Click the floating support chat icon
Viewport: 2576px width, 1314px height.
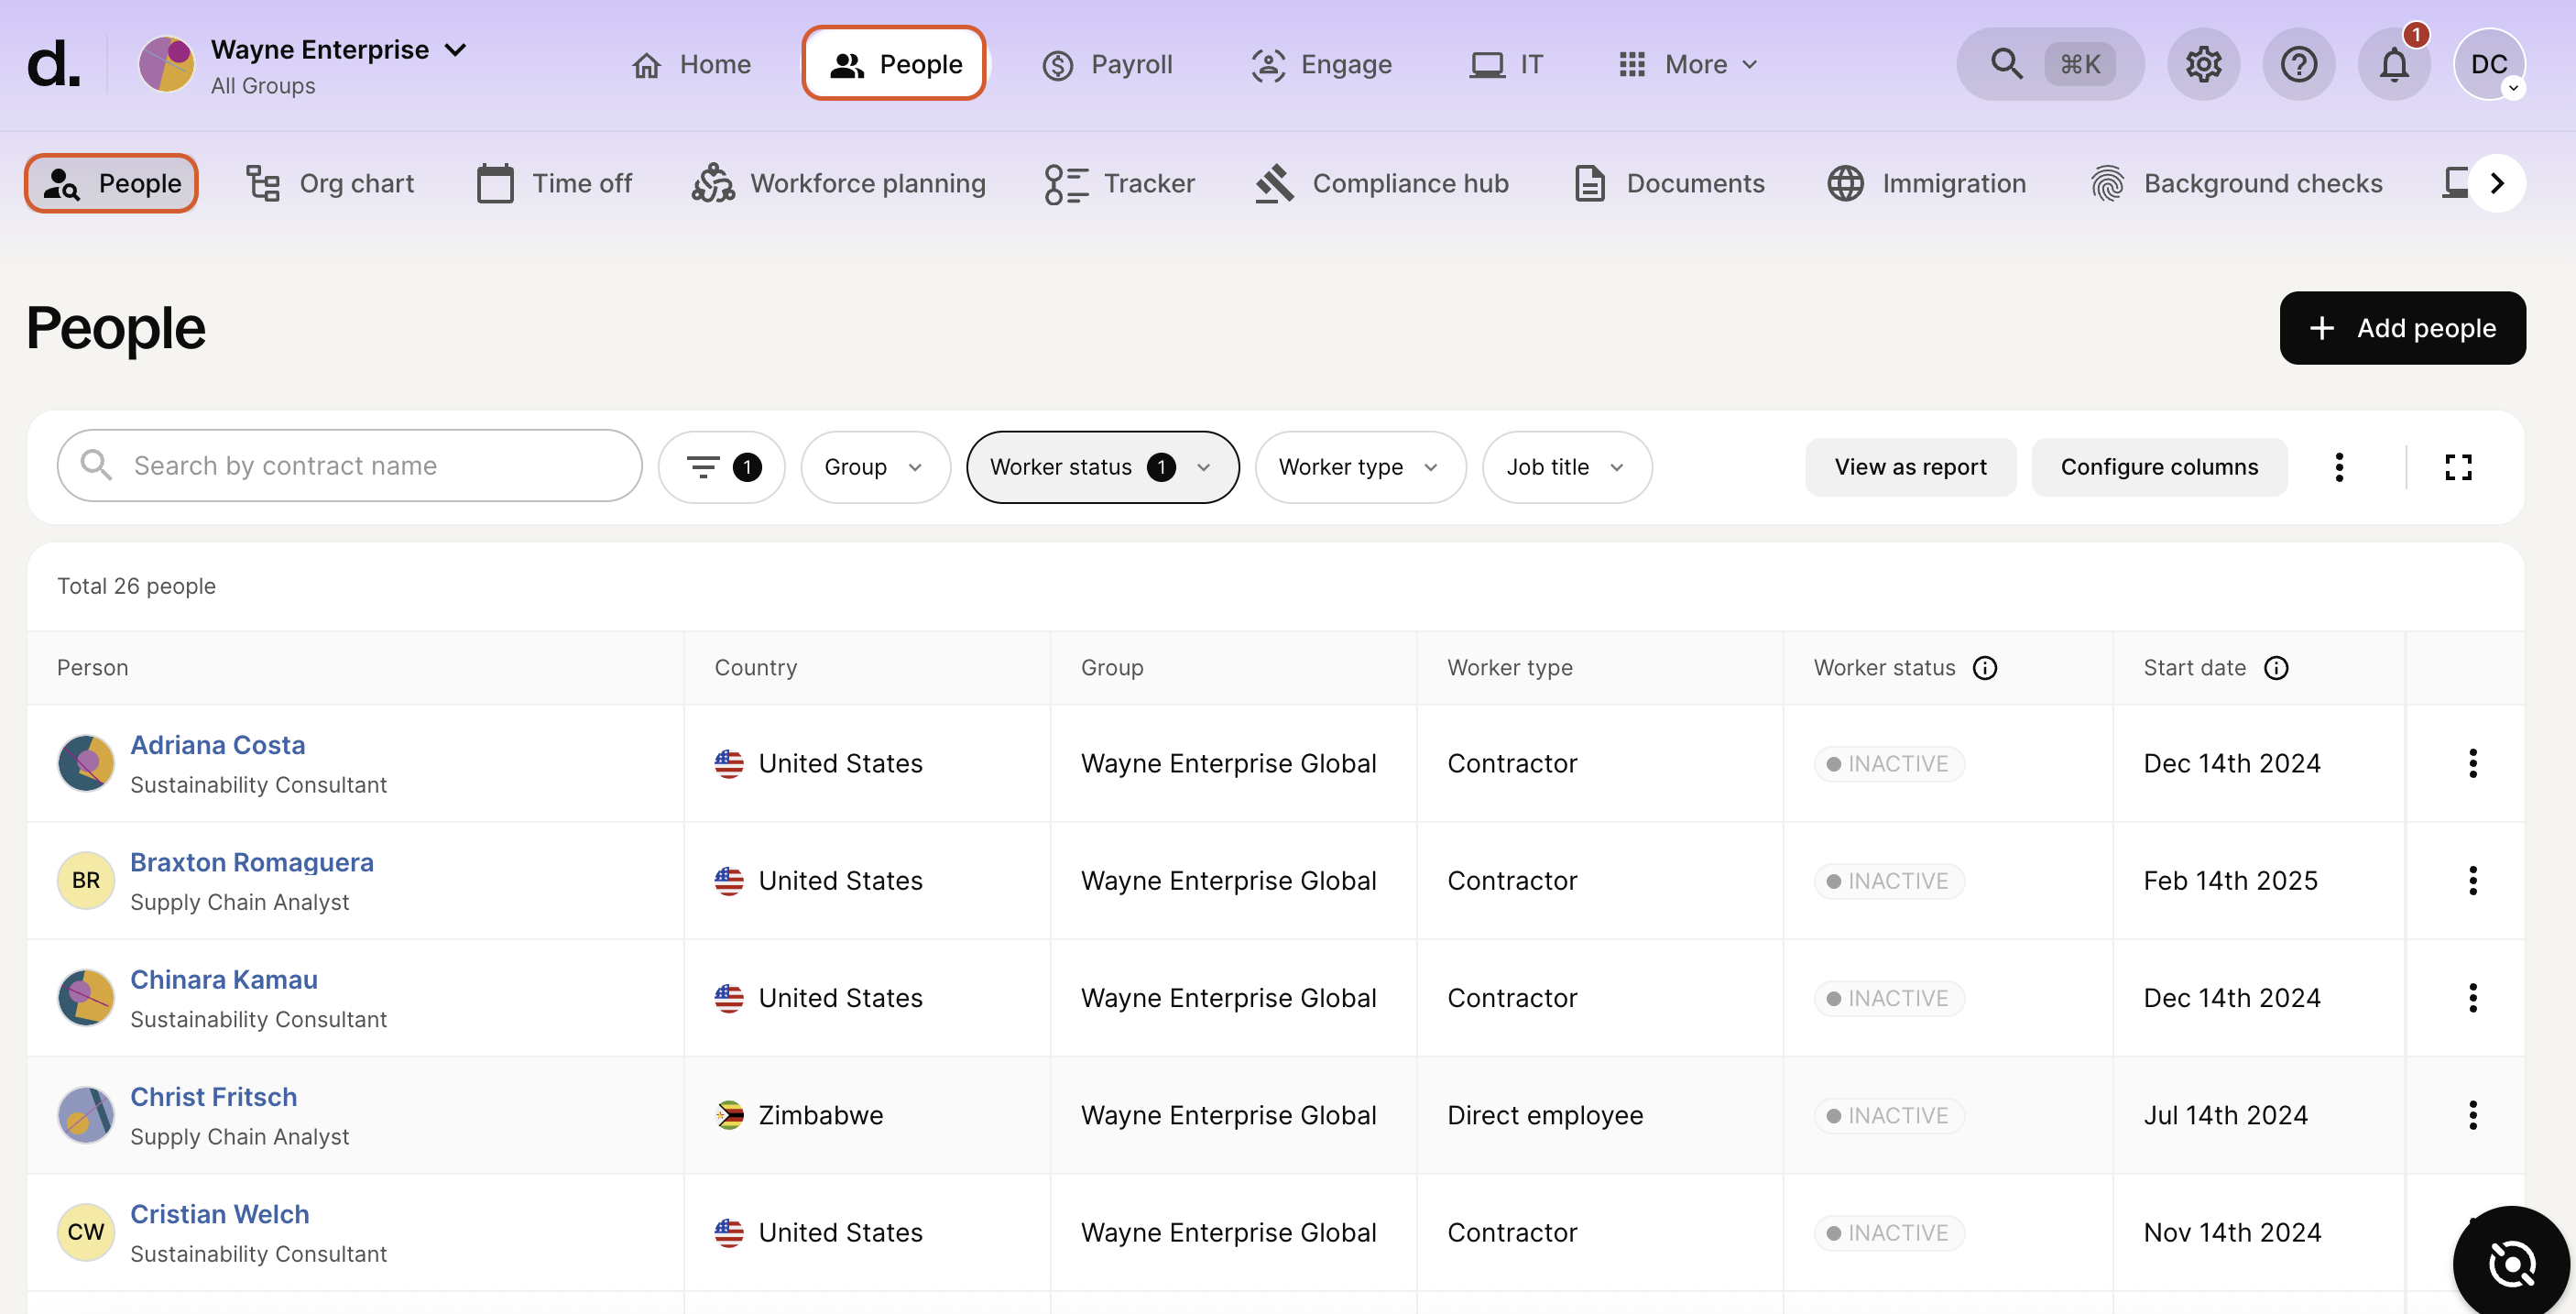click(x=2511, y=1264)
